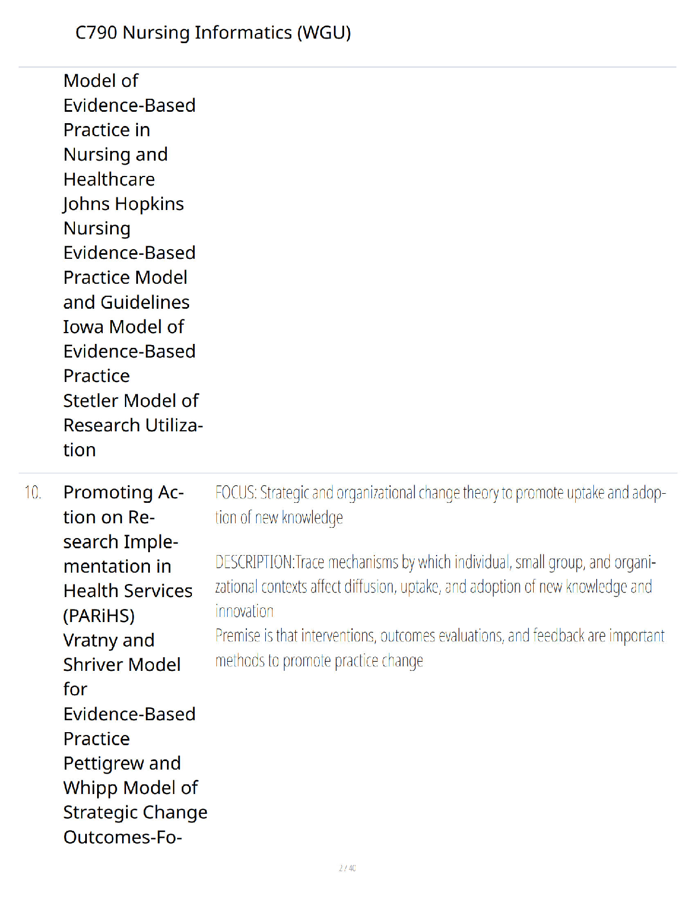Select the item number 10 label

[33, 492]
